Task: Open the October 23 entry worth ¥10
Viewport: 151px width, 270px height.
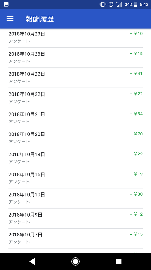Action: [x=75, y=38]
